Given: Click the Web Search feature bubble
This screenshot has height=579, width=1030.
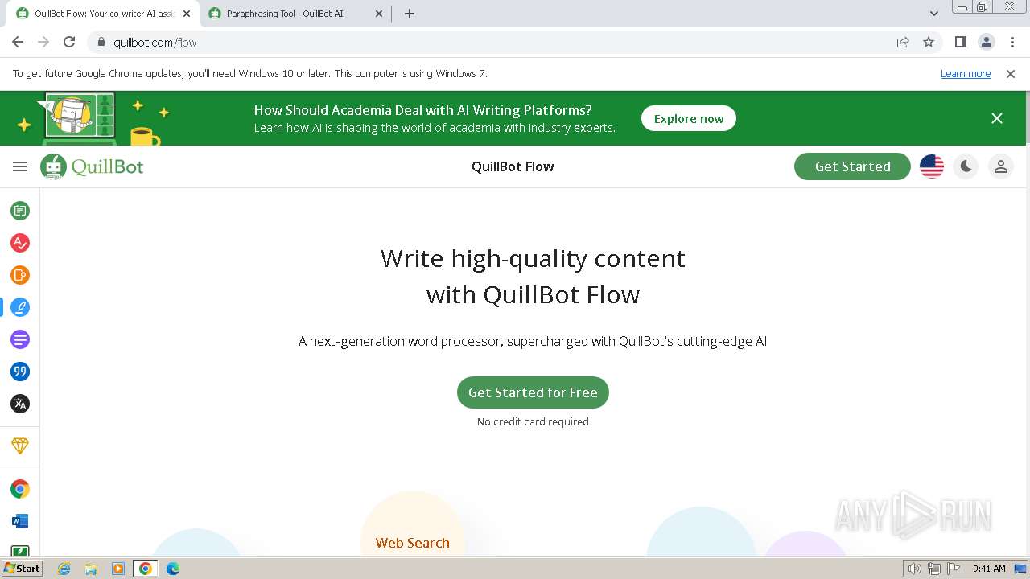Looking at the screenshot, I should coord(413,543).
